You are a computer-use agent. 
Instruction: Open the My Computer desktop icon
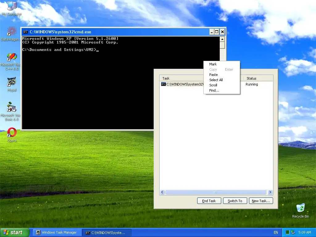(x=12, y=8)
